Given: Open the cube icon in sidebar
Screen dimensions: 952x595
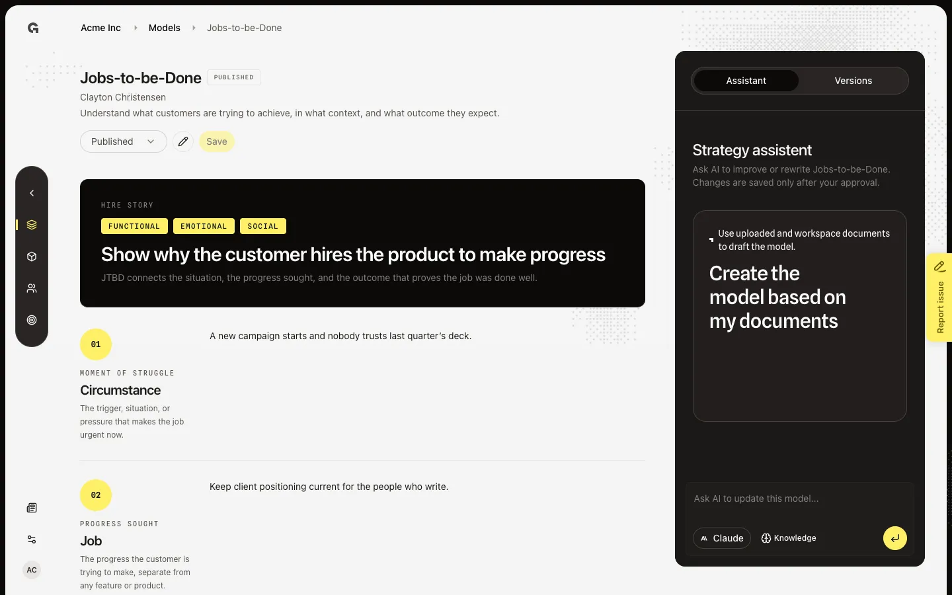Looking at the screenshot, I should point(32,257).
